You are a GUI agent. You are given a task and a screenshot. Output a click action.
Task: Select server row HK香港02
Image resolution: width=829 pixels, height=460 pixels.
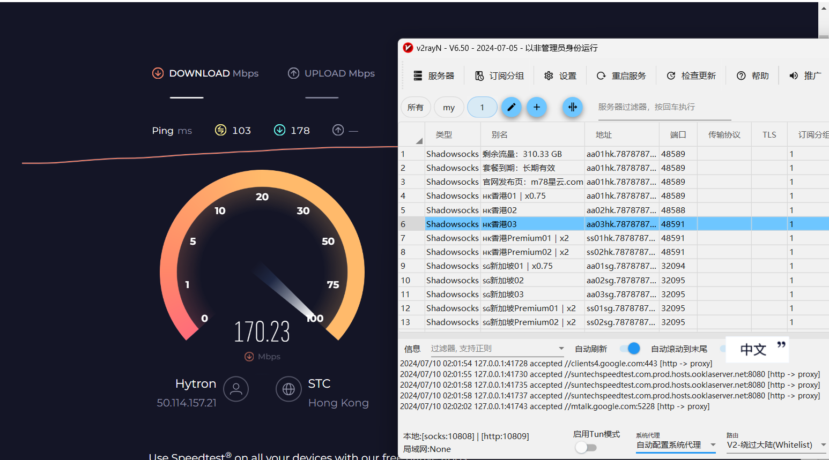point(613,210)
